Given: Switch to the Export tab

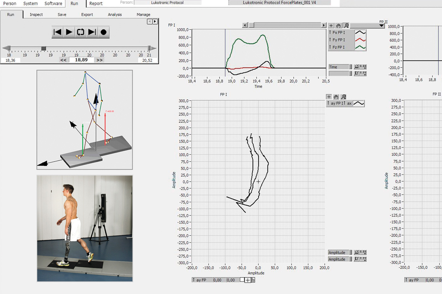Looking at the screenshot, I should click(87, 14).
